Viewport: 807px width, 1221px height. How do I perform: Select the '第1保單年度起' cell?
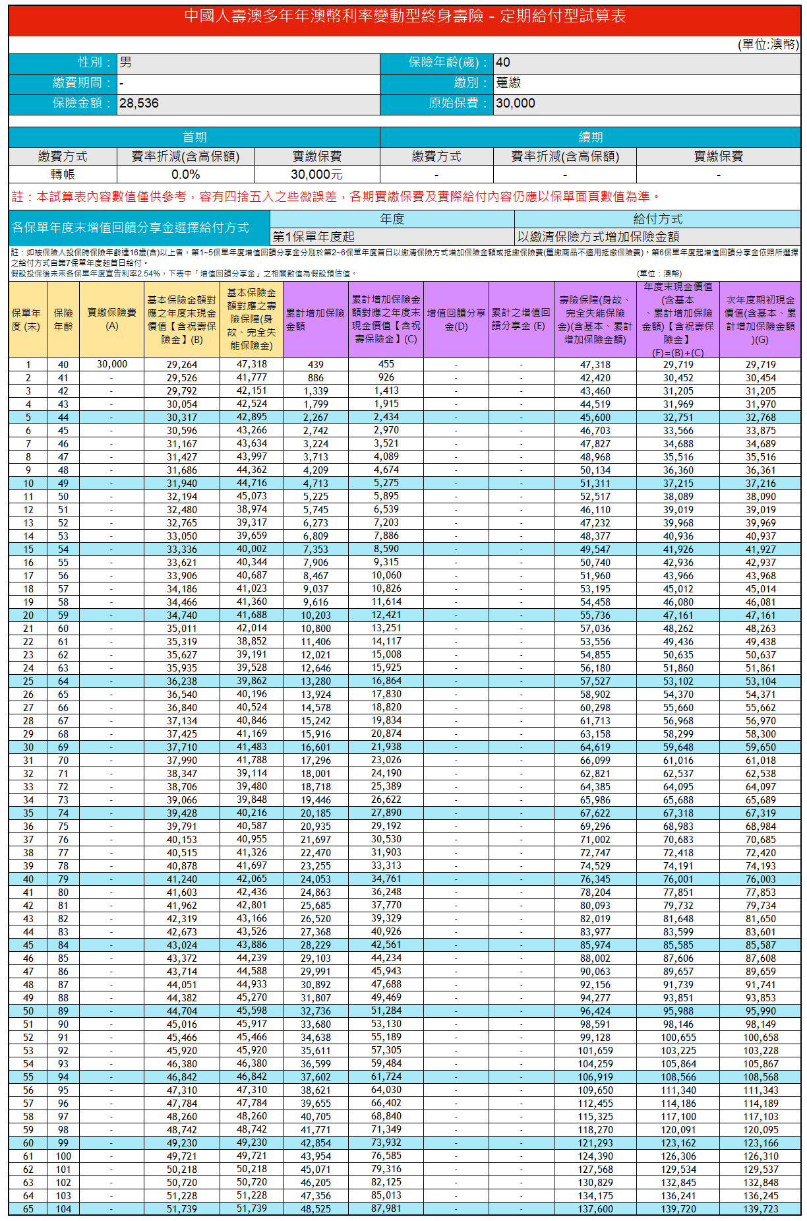tap(392, 237)
